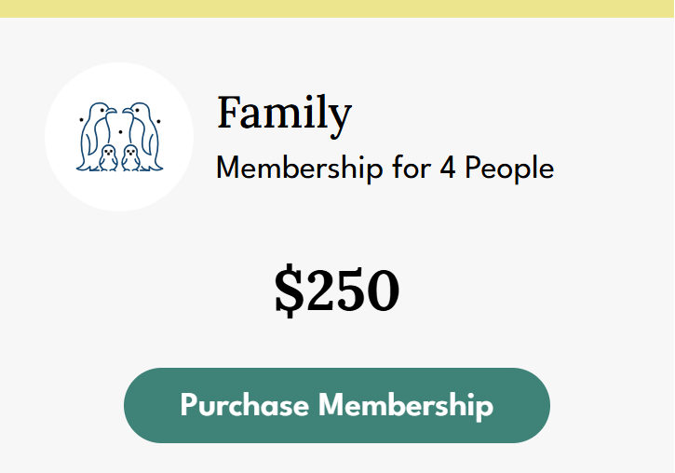Click the $250 price text

coord(337,291)
